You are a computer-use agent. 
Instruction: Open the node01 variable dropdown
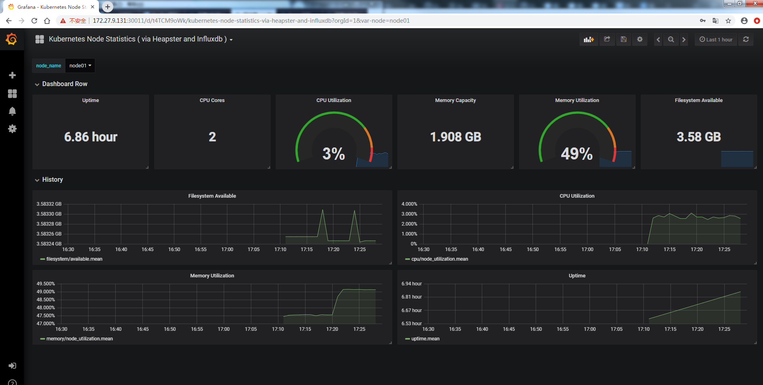[x=80, y=66]
